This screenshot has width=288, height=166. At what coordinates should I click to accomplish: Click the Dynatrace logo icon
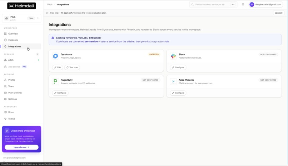point(55,56)
